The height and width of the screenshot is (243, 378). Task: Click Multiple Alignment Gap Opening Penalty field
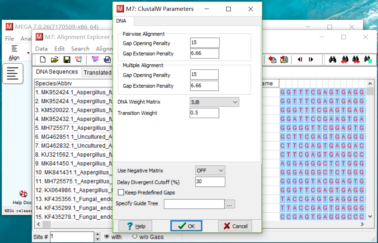tap(204, 75)
